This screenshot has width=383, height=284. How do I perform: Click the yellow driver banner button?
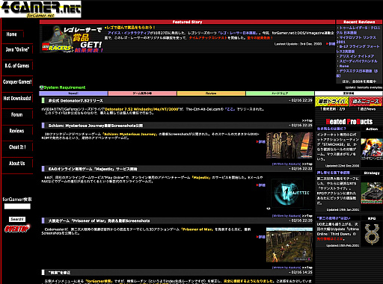[332, 102]
